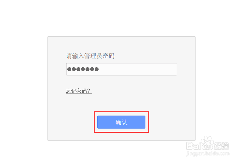Click the blue 确认 button
This screenshot has width=243, height=162.
tap(121, 122)
